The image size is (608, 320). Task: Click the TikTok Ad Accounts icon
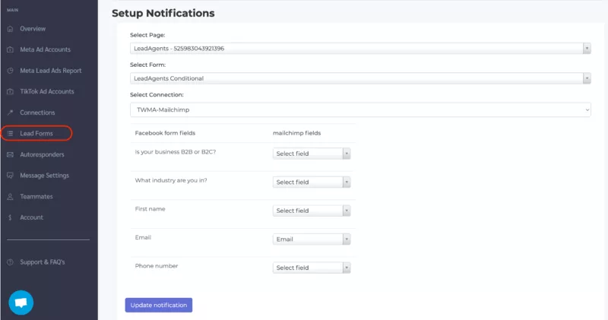(10, 92)
